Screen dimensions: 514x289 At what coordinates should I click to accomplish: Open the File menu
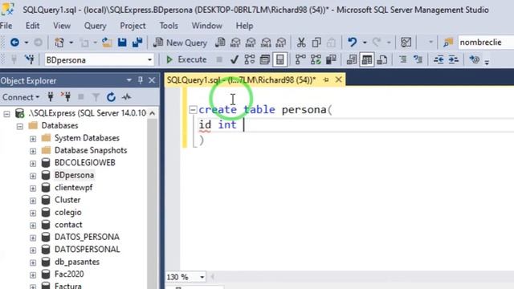(x=6, y=26)
